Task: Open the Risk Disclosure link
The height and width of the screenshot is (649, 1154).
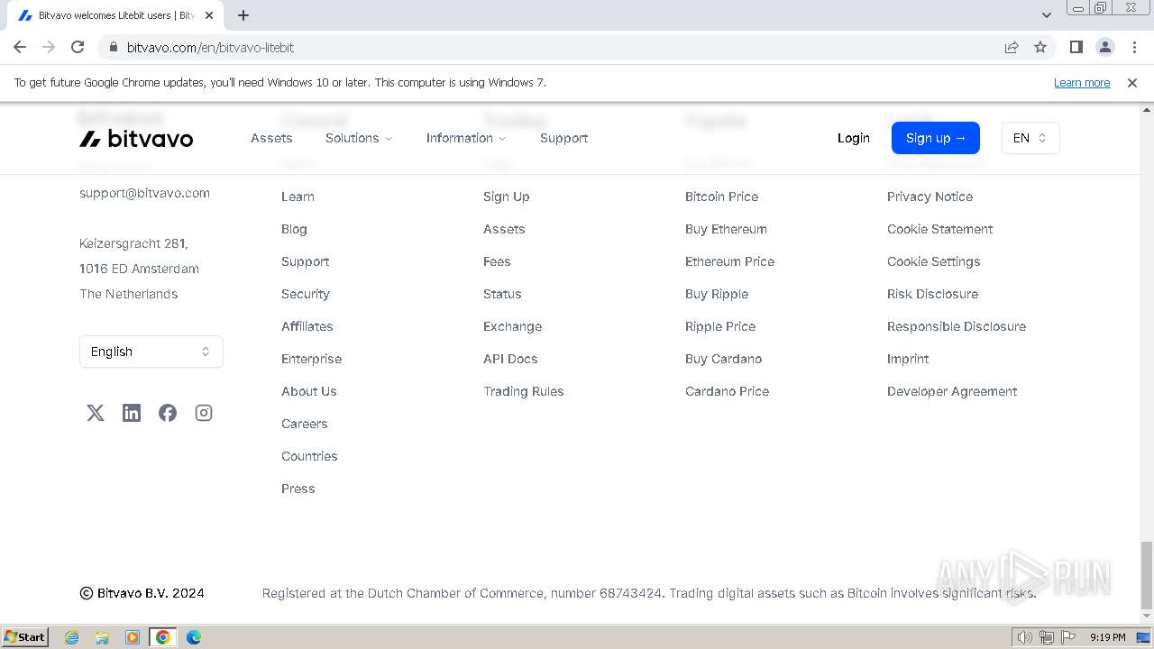Action: [x=933, y=294]
